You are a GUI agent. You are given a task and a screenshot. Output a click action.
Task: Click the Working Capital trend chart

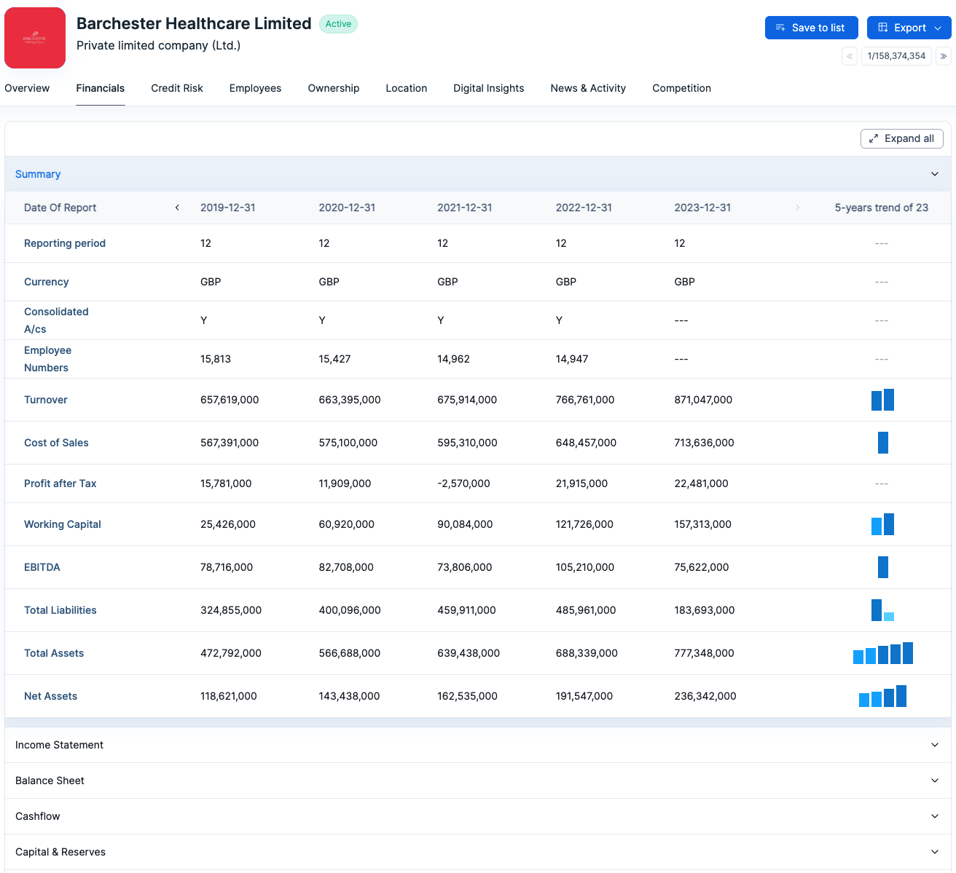tap(882, 524)
